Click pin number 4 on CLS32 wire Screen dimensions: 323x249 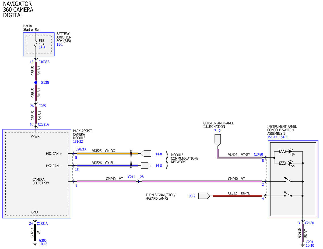point(263,199)
